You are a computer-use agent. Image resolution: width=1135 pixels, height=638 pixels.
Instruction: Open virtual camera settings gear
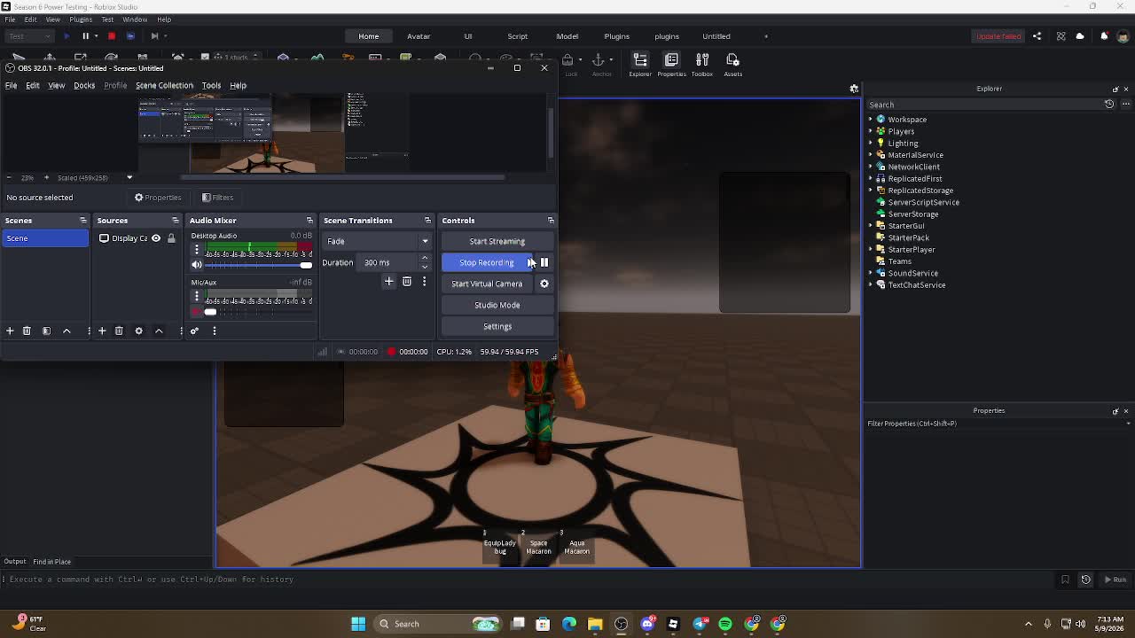544,284
